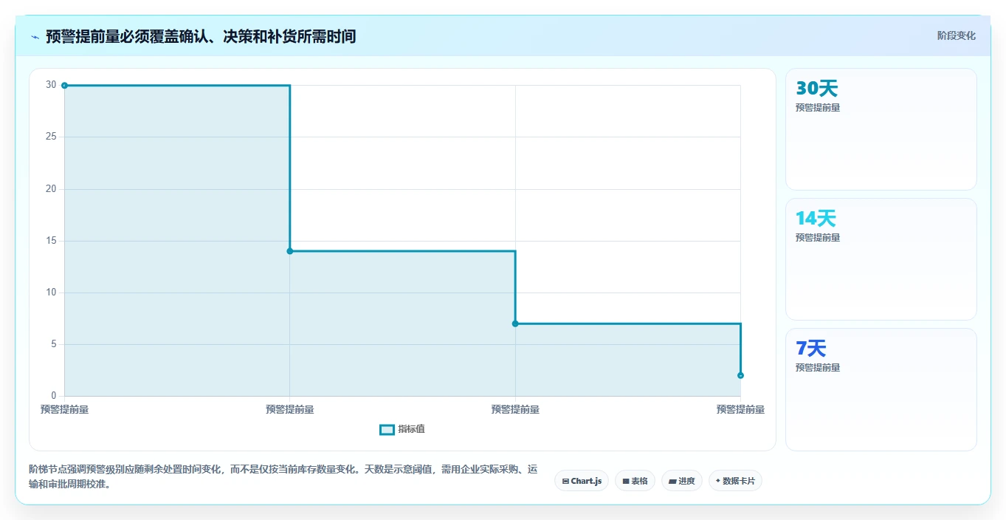Viewport: 1006px width, 520px height.
Task: Click the 7天 card value
Action: pyautogui.click(x=811, y=349)
